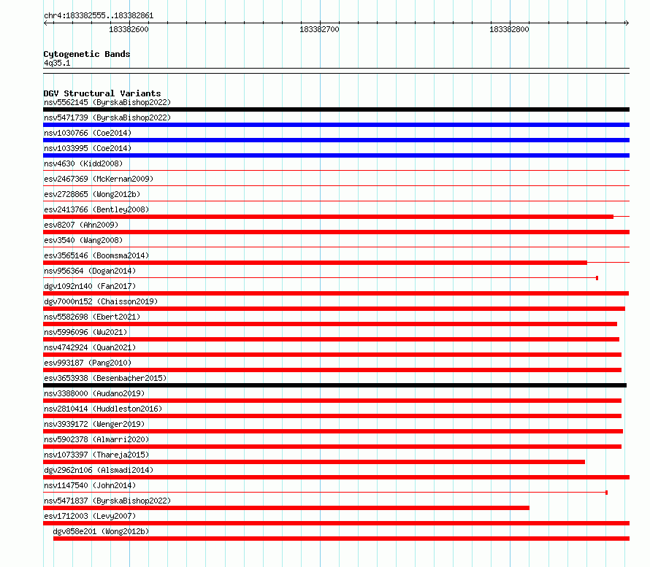Screen dimensions: 650x567
Task: Click the blue nsv1030766 variant bar
Action: click(x=336, y=140)
